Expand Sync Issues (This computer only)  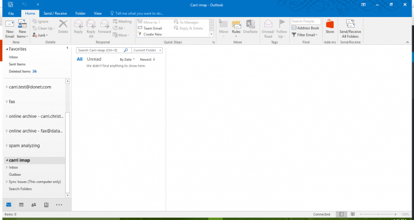7,182
